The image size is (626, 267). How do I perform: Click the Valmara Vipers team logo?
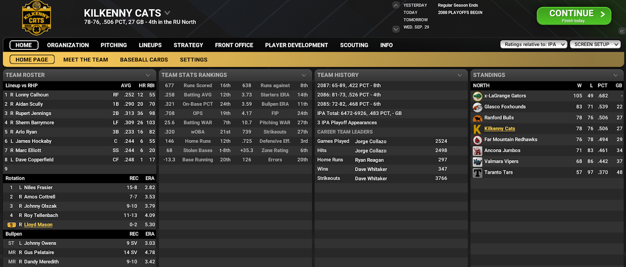[x=477, y=162]
